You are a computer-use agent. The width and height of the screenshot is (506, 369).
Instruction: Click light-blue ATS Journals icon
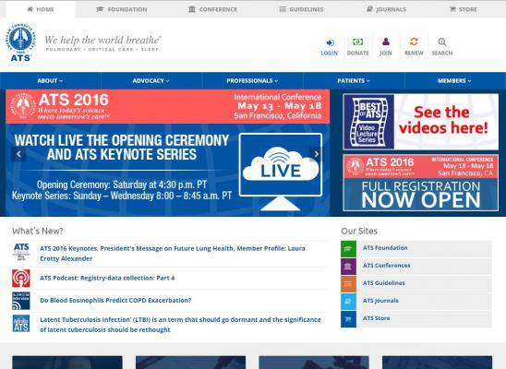[x=348, y=302]
